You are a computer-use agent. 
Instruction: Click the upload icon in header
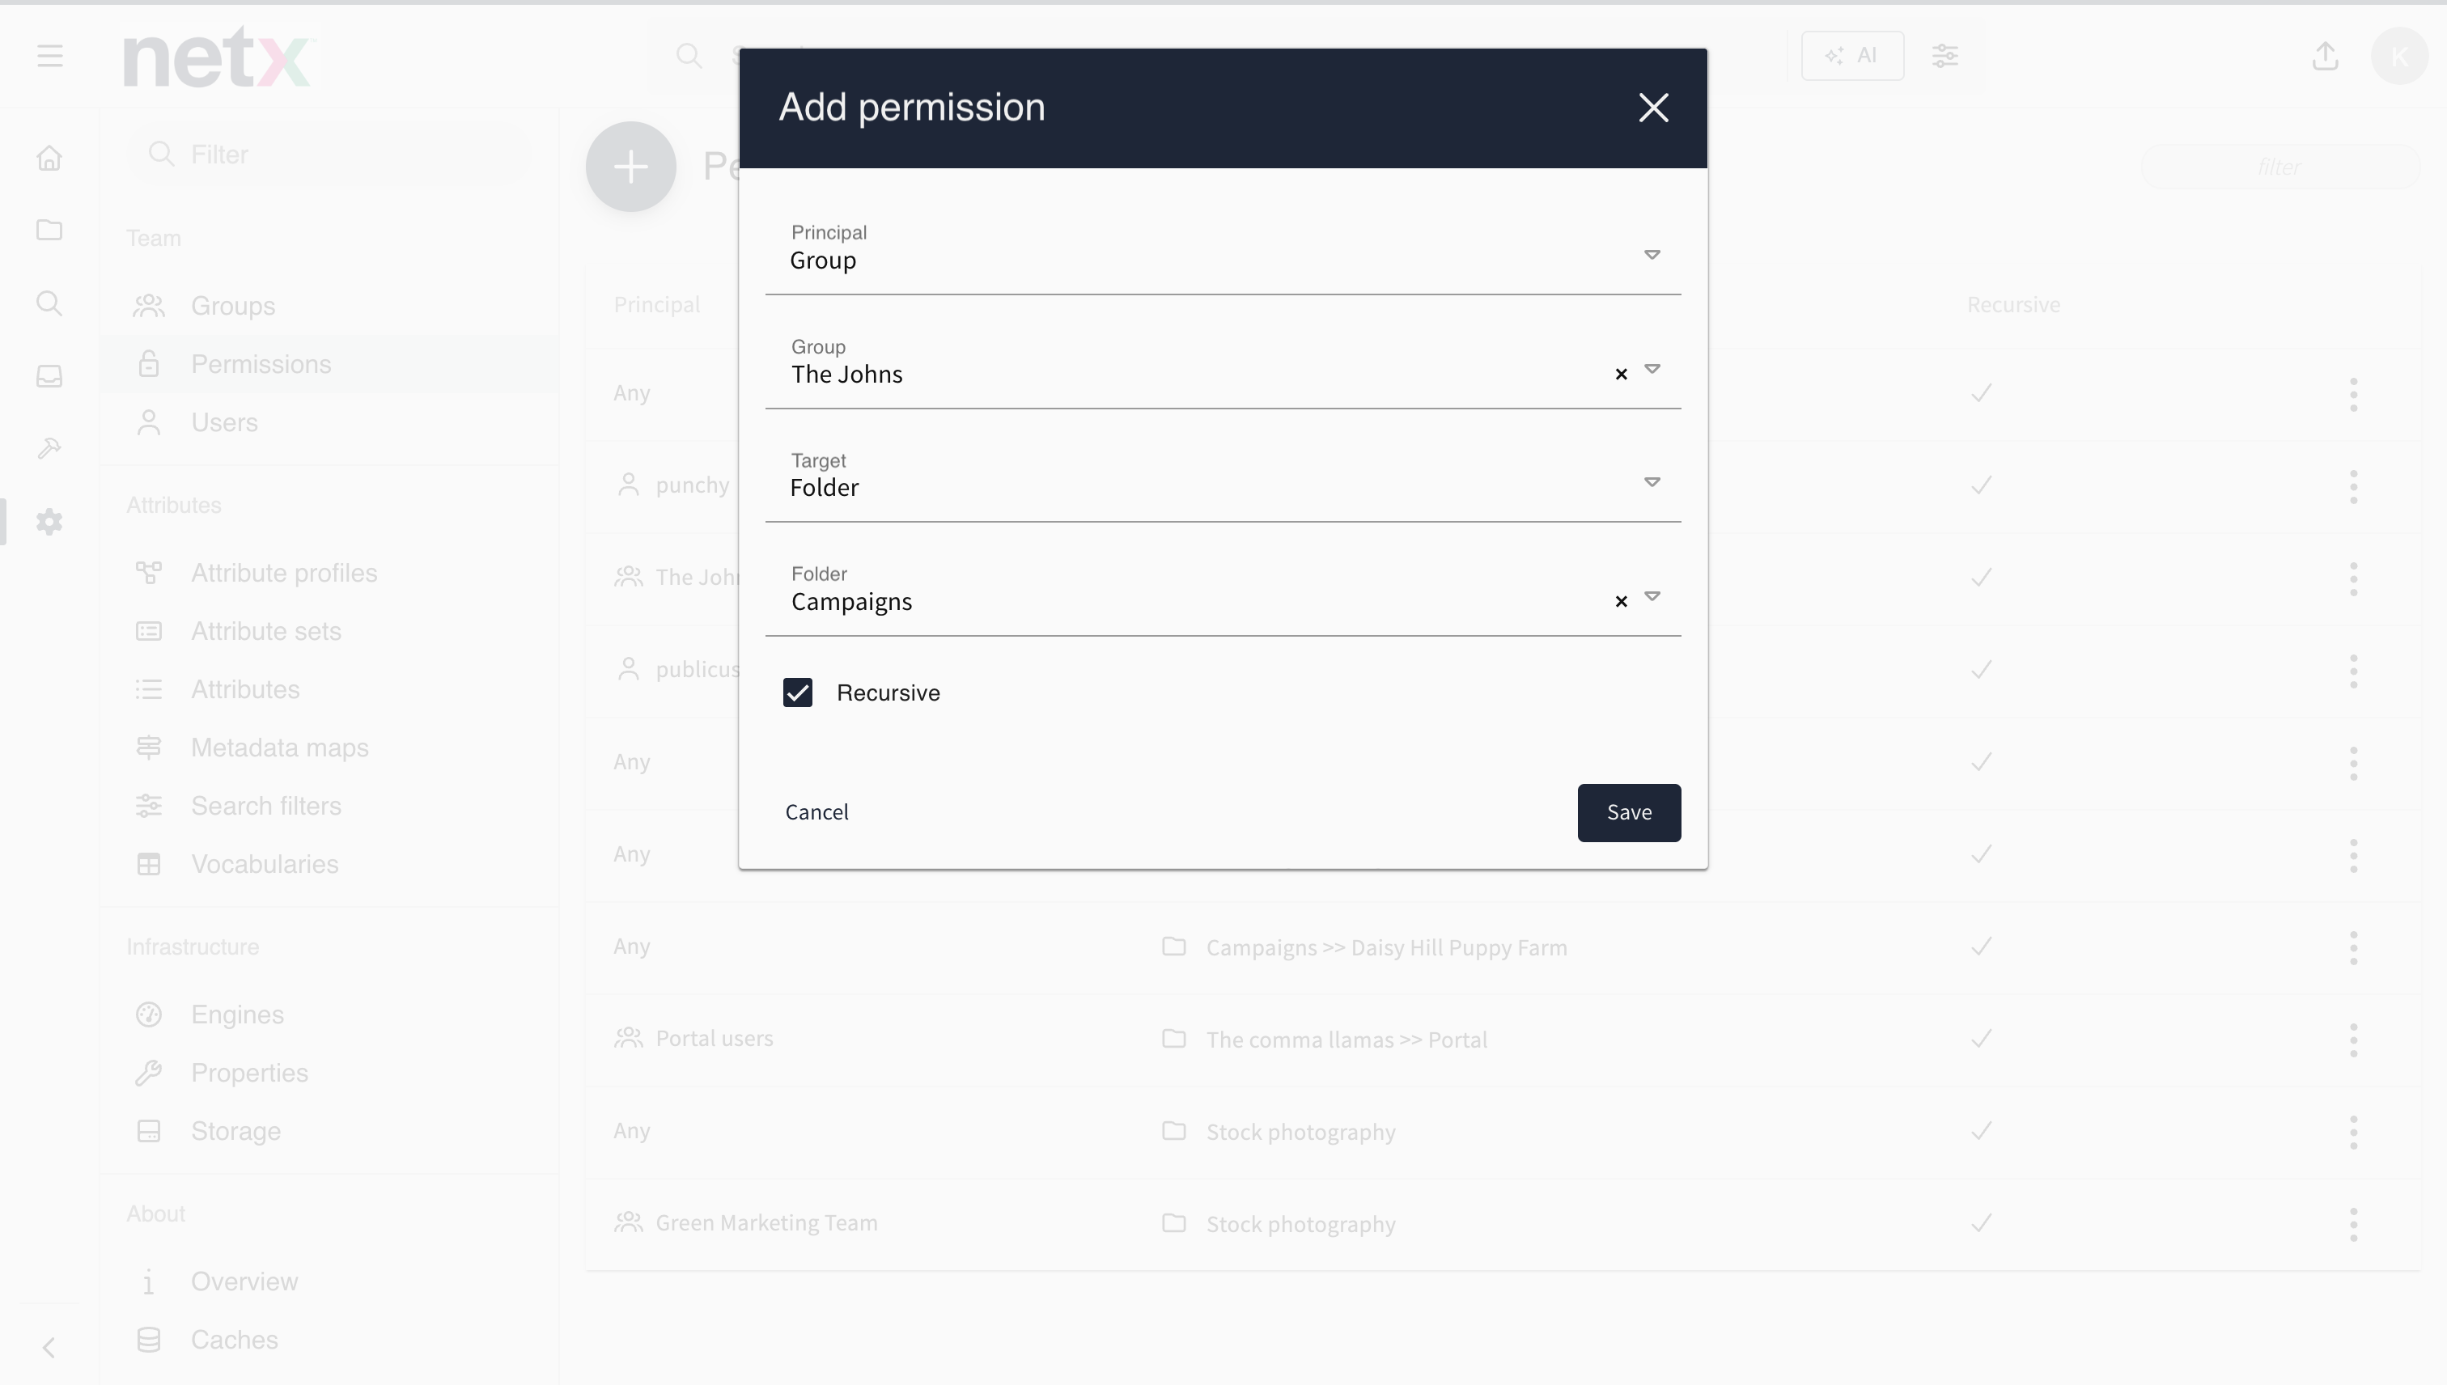[x=2326, y=56]
